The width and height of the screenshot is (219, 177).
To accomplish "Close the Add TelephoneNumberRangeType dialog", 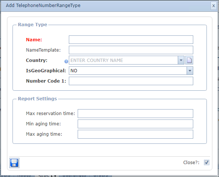I will (x=213, y=6).
